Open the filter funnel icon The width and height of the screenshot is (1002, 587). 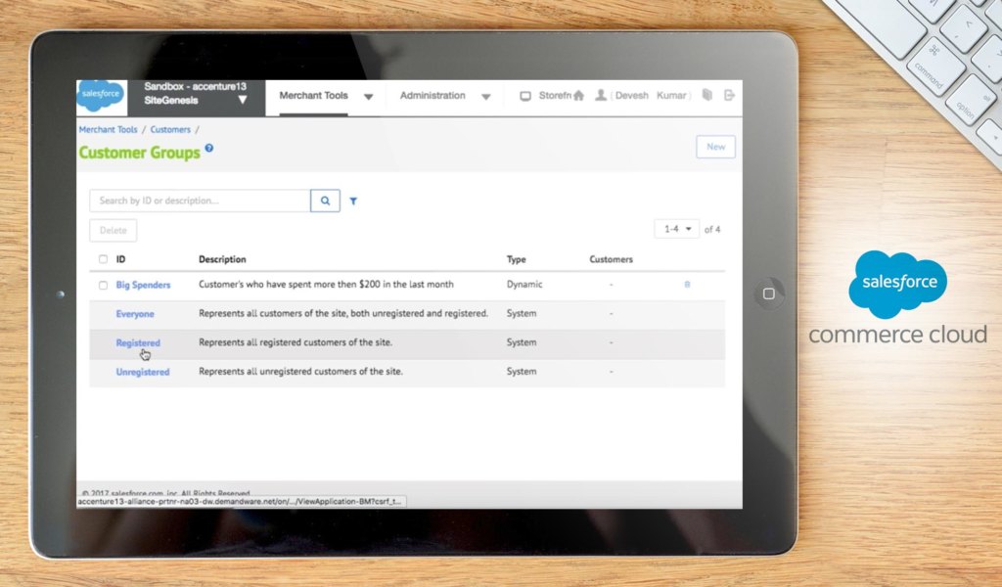coord(353,202)
